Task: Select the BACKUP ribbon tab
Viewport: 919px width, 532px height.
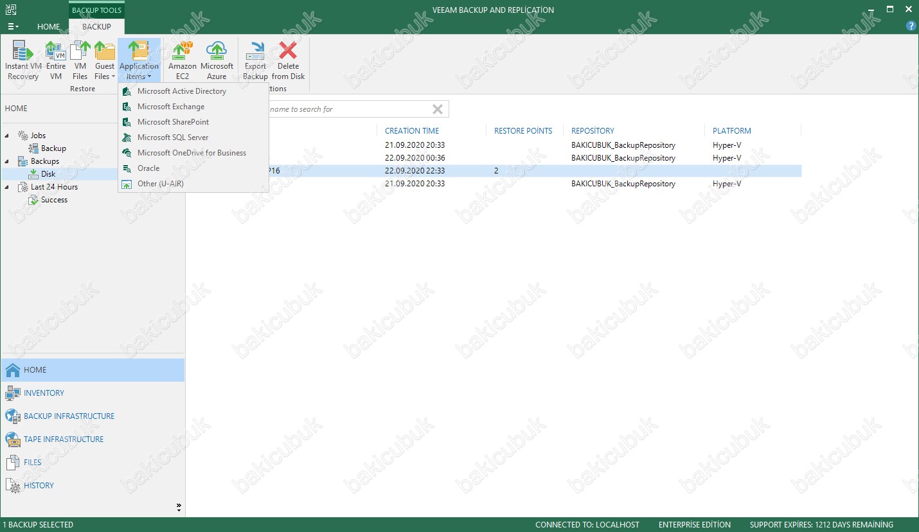Action: 96,27
